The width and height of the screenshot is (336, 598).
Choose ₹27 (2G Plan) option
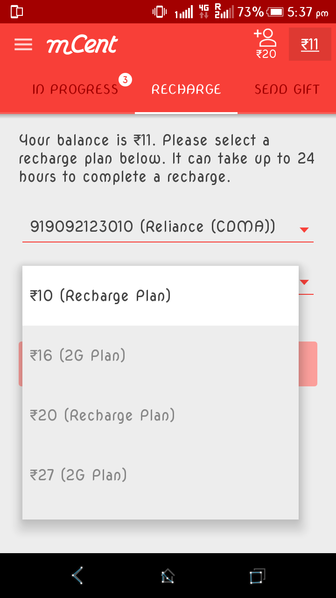pos(160,475)
